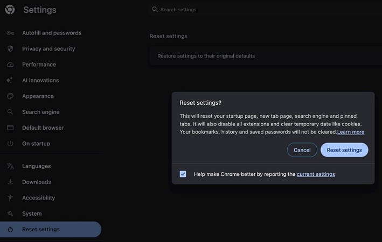Focus the Search settings input field
Viewport: 382px width, 242px height.
coord(265,10)
